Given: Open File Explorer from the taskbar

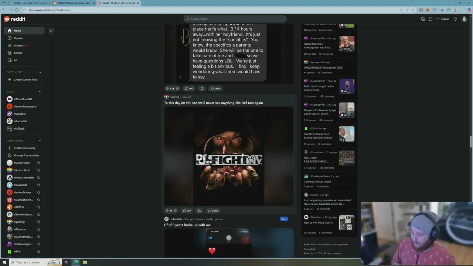Looking at the screenshot, I should point(85,262).
